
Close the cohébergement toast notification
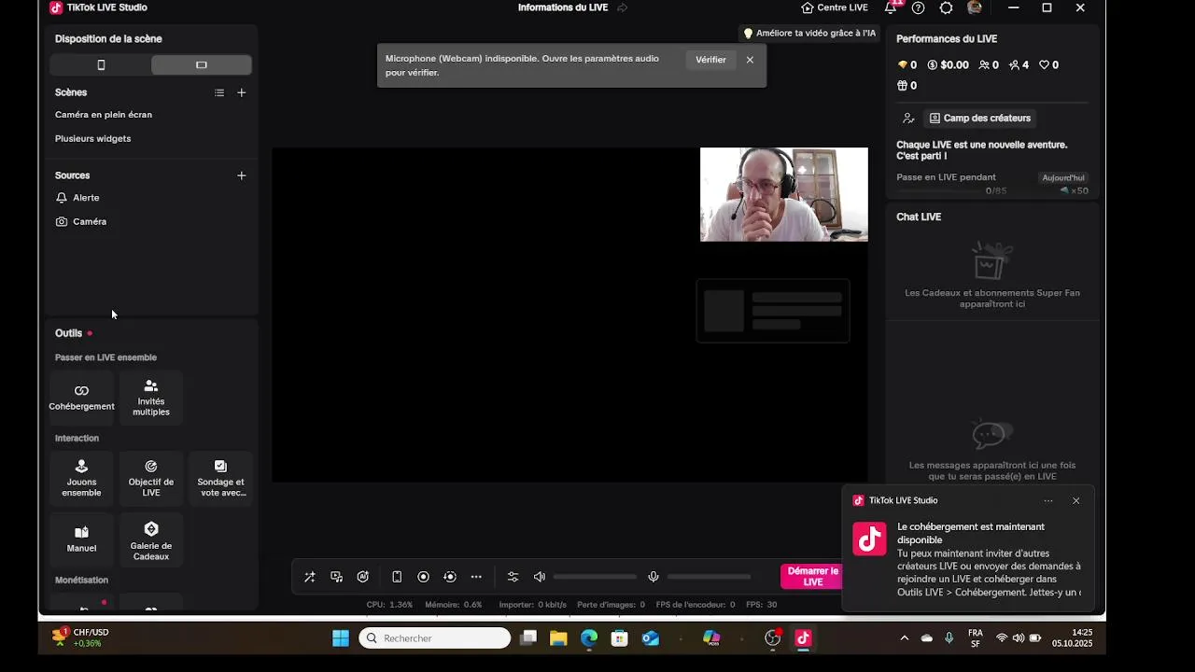(1075, 501)
